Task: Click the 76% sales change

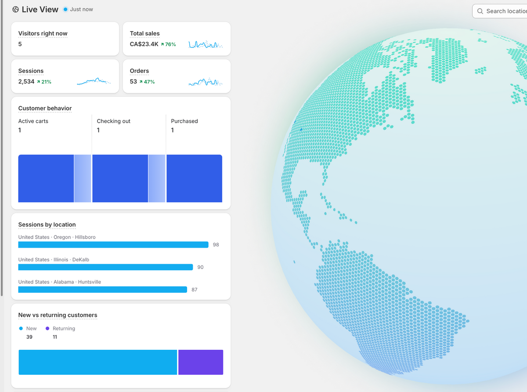Action: click(170, 44)
